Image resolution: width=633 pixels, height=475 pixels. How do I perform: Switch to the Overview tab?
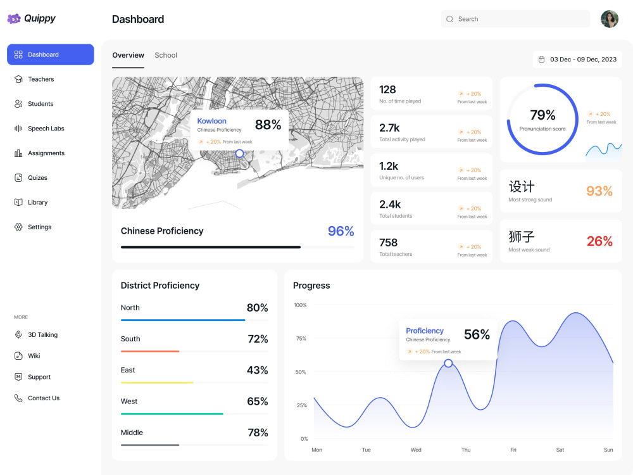[128, 55]
